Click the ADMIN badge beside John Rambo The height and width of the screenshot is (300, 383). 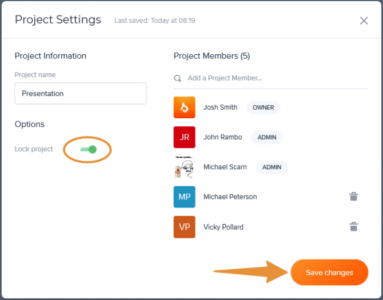(x=267, y=137)
